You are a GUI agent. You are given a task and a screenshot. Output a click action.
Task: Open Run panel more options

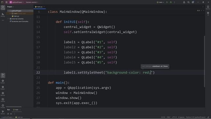pos(15,114)
